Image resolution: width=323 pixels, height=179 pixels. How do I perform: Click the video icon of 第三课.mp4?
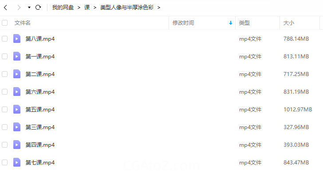(x=17, y=127)
